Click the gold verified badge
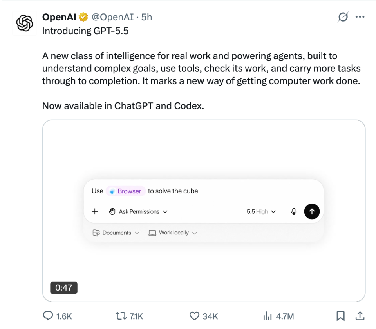The height and width of the screenshot is (329, 376). coord(83,17)
